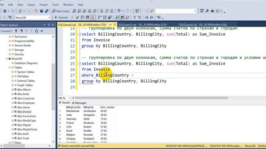The width and height of the screenshot is (266, 149).
Task: Click the Open File folder icon
Action: tap(36, 11)
